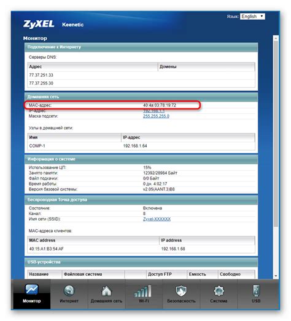Open the Домашняя сеть house icon
The width and height of the screenshot is (291, 321).
(106, 291)
